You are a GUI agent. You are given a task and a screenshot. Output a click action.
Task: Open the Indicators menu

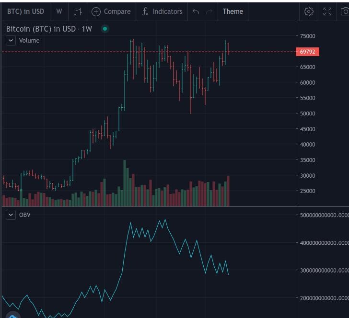pos(162,11)
